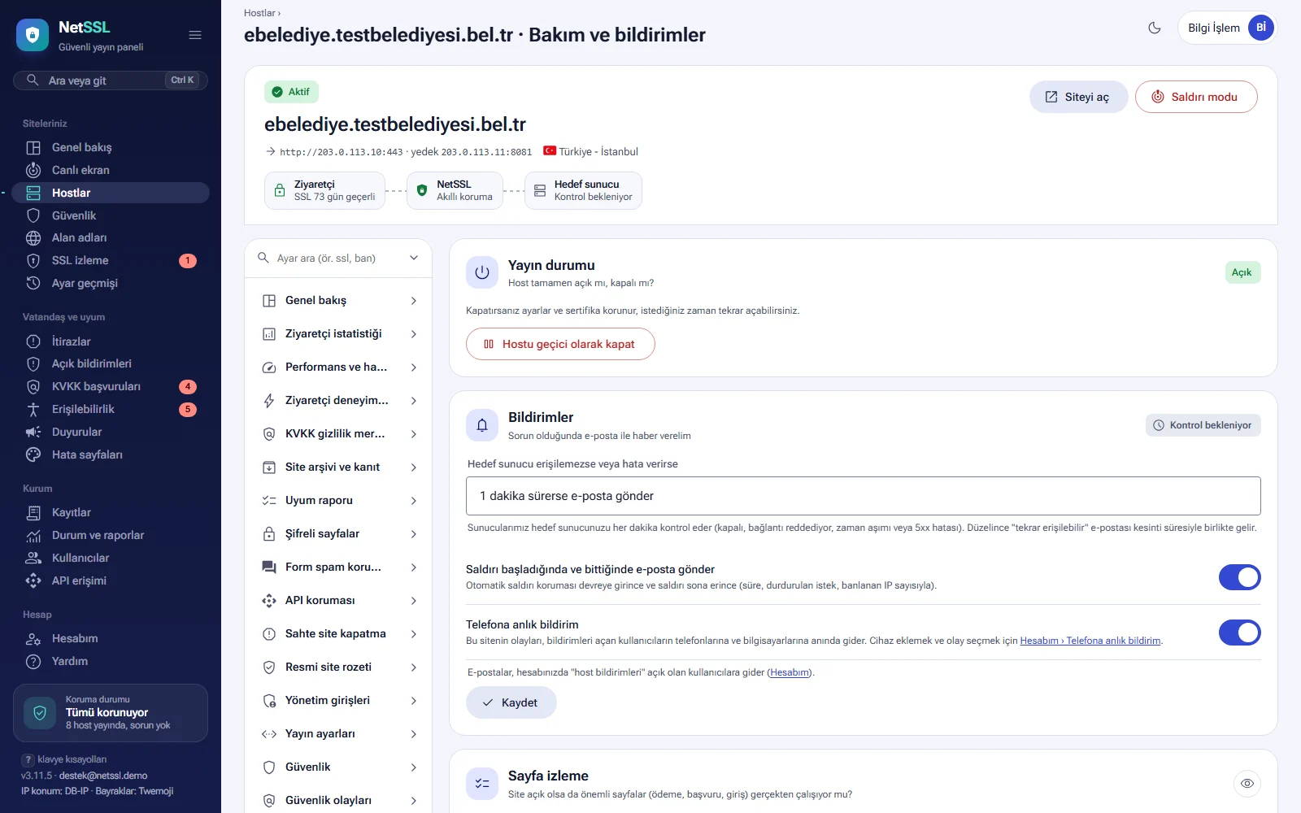Open Genel bakış in the left sidebar
This screenshot has width=1301, height=813.
click(x=111, y=147)
